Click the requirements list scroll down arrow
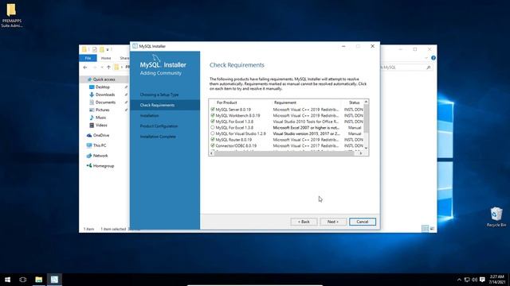Viewport: 510px width, 286px height. point(366,149)
